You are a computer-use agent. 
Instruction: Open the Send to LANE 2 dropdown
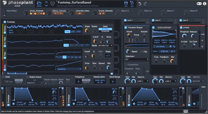click(143, 81)
